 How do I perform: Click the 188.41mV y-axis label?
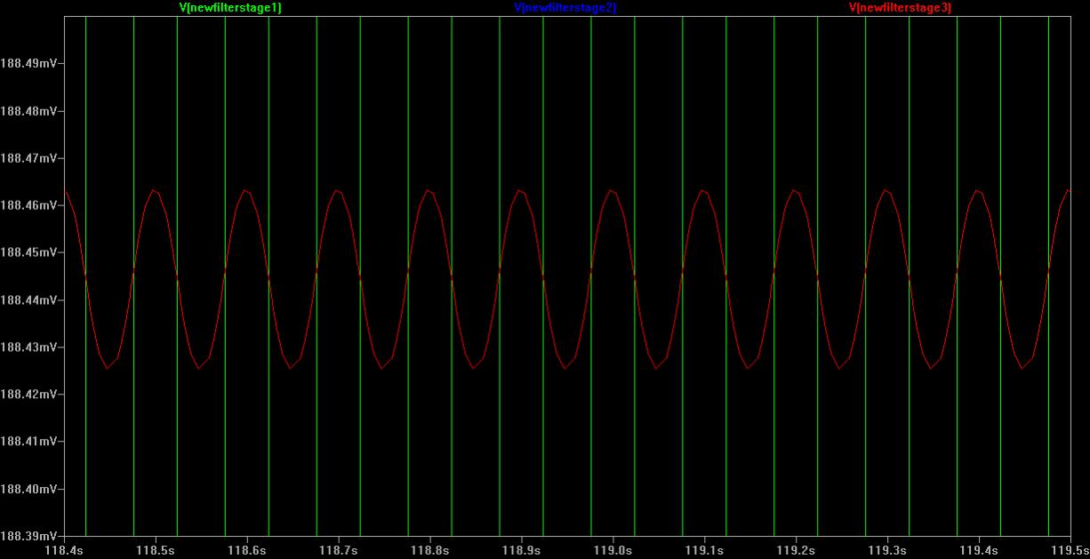28,442
